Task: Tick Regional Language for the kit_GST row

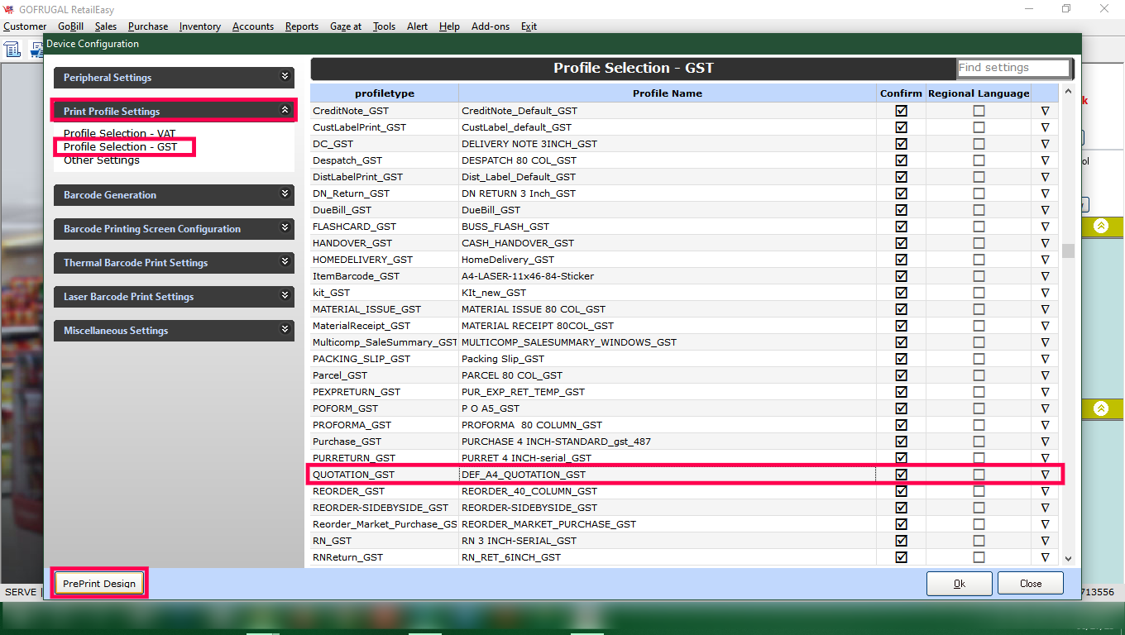Action: (x=979, y=293)
